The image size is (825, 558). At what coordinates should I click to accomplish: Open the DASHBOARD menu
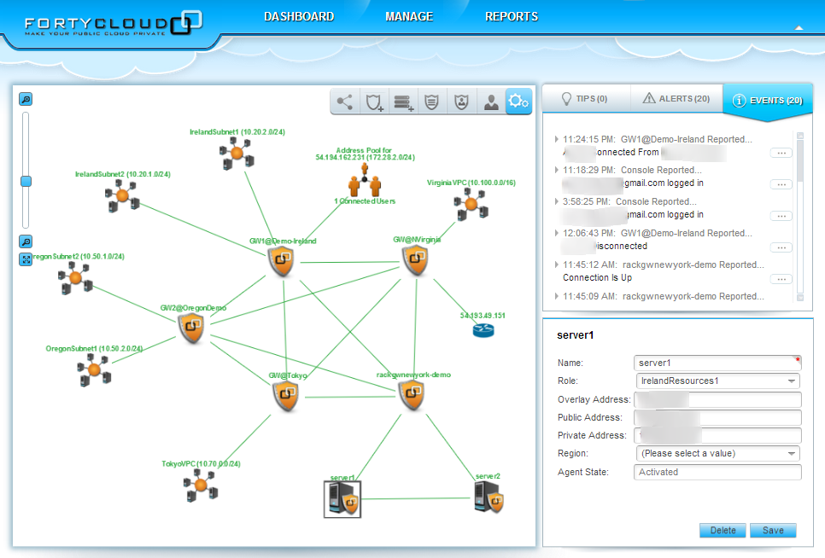(x=299, y=17)
